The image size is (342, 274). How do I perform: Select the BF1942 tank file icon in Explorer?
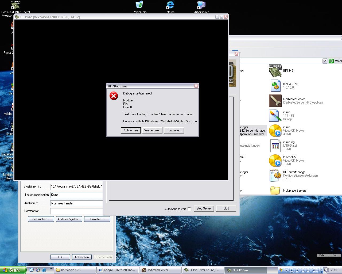275,71
